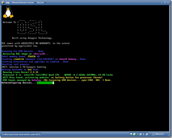This screenshot has height=138, width=172.
Task: Click the 'Setting hostname to box' line
Action: (x=20, y=70)
